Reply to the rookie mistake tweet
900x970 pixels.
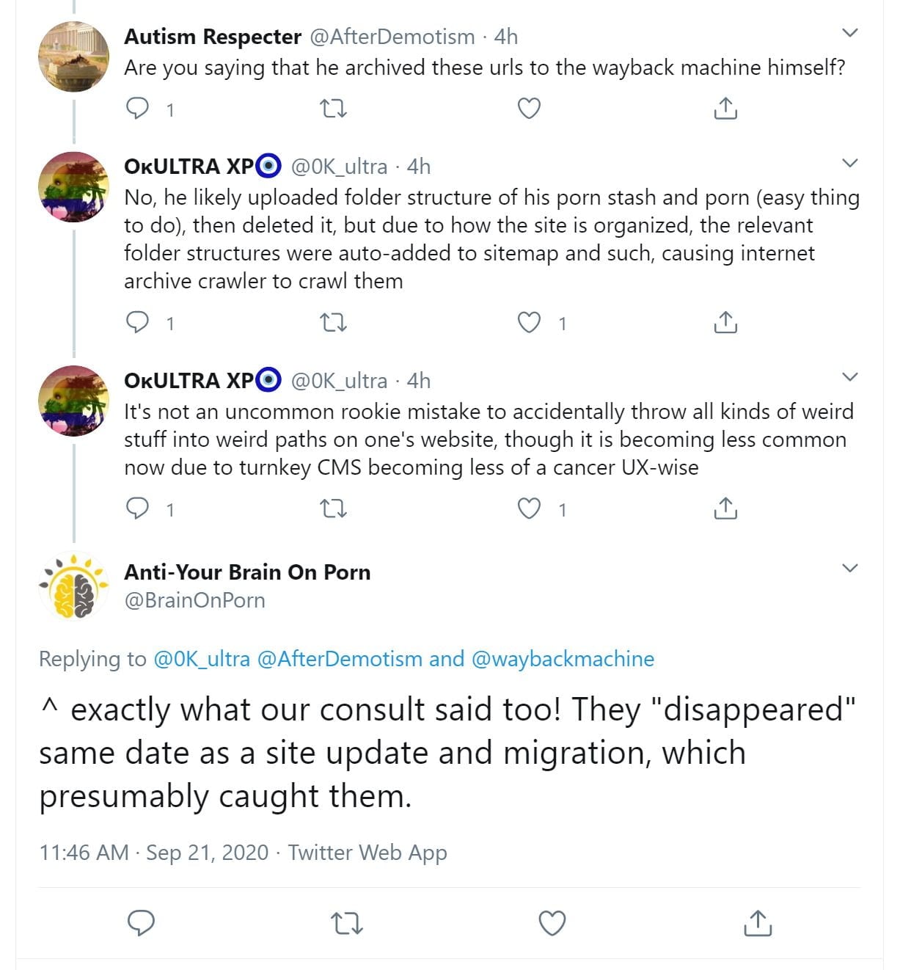(x=138, y=508)
